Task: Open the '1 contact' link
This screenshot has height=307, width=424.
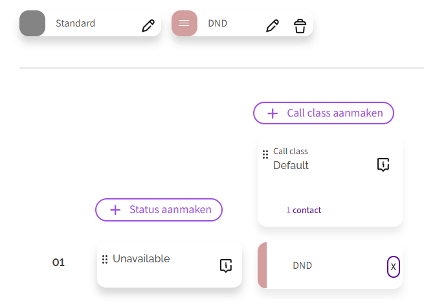Action: 304,210
